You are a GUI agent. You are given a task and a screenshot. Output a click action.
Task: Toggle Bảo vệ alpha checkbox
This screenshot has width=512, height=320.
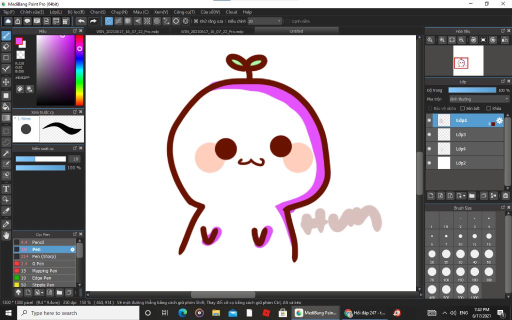coord(429,108)
